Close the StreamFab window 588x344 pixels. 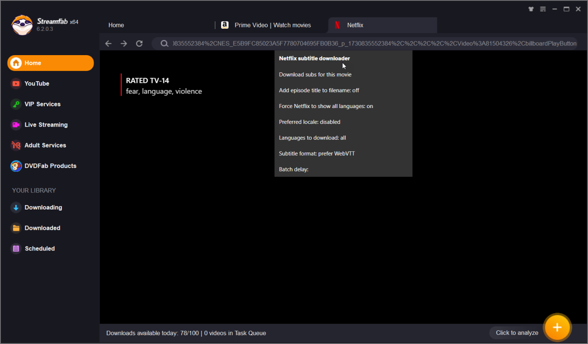tap(578, 9)
